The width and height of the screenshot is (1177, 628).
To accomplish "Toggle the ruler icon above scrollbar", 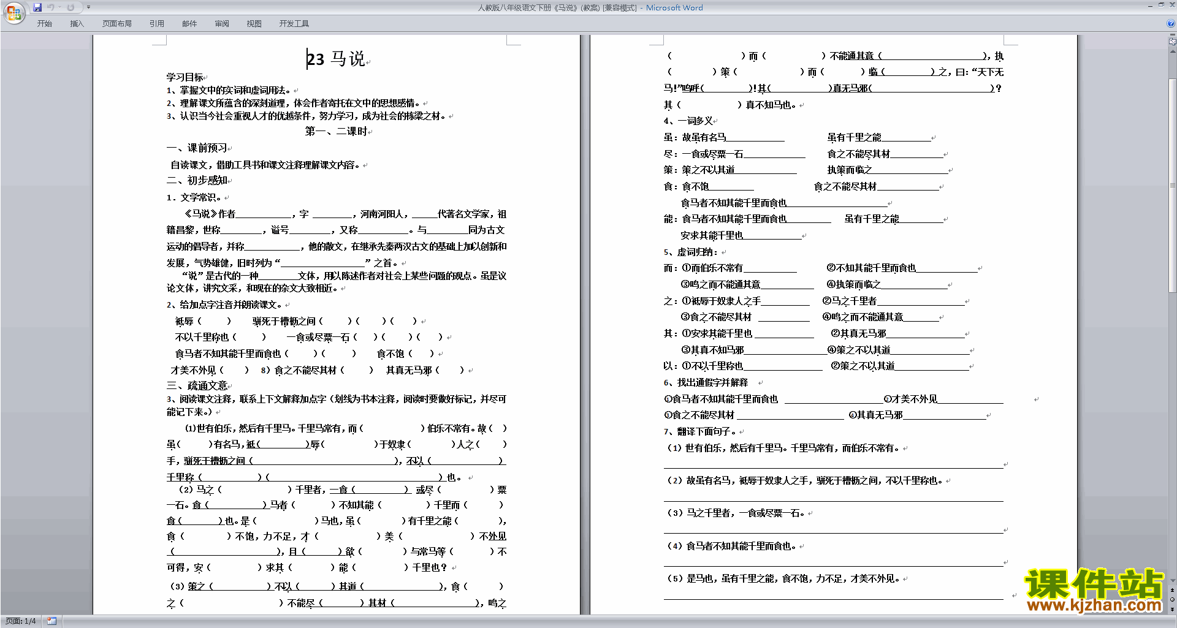I will click(1173, 42).
